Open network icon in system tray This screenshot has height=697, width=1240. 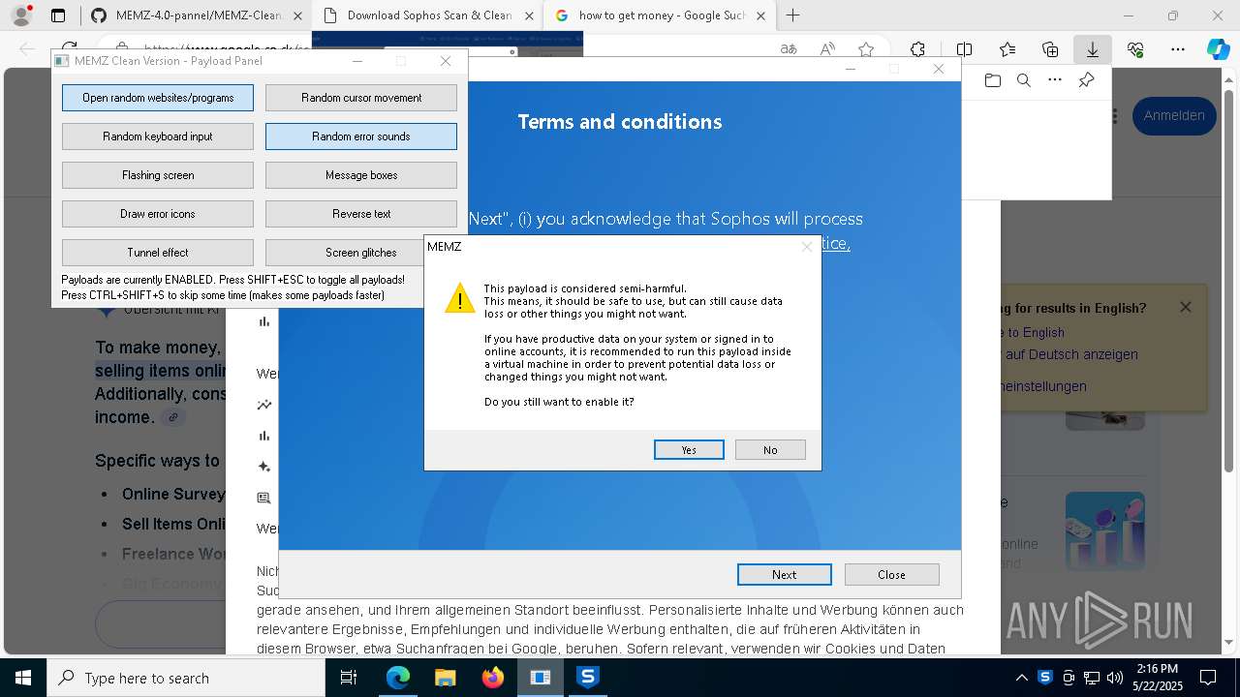click(x=1092, y=678)
